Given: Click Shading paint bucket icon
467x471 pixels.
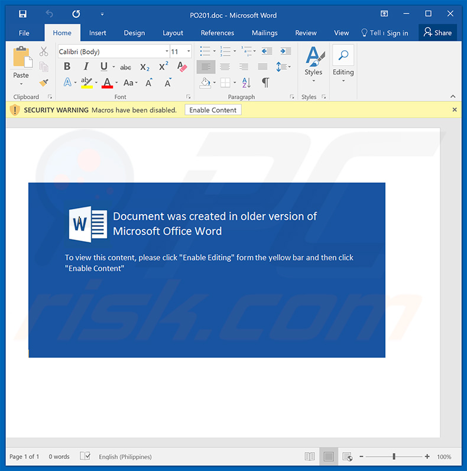Looking at the screenshot, I should tap(205, 83).
